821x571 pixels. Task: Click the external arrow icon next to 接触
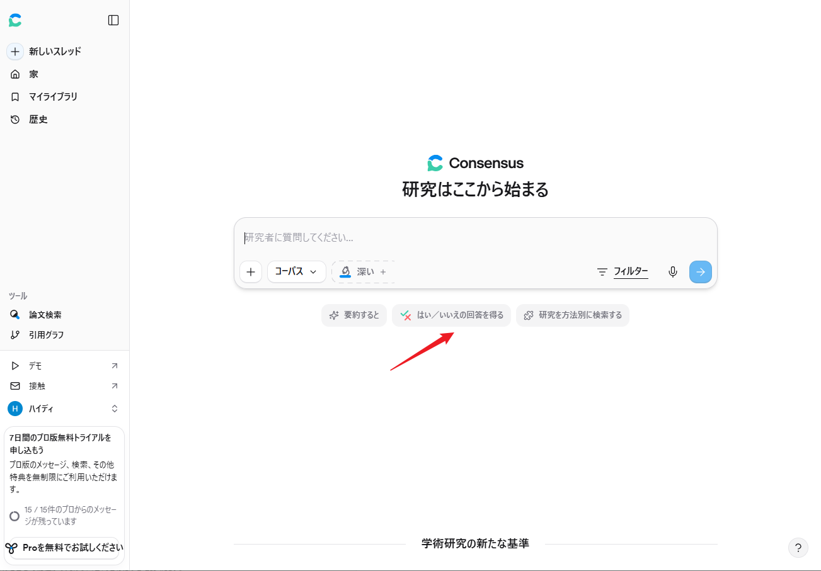click(x=115, y=386)
